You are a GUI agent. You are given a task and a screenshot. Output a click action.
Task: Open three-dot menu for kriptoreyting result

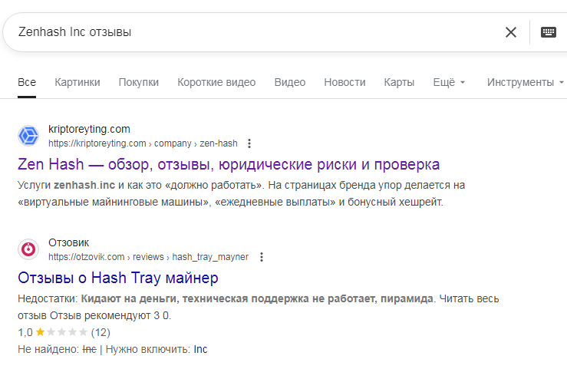tap(249, 143)
